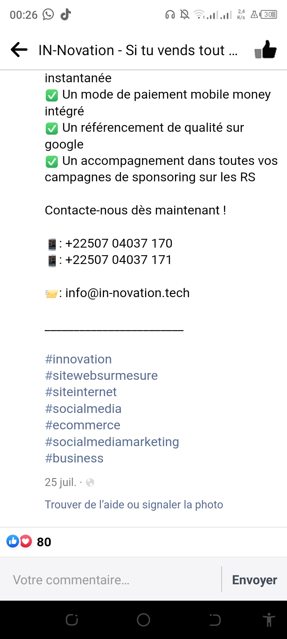
Task: Open the #sitewebsurmesure hashtag
Action: tap(101, 375)
